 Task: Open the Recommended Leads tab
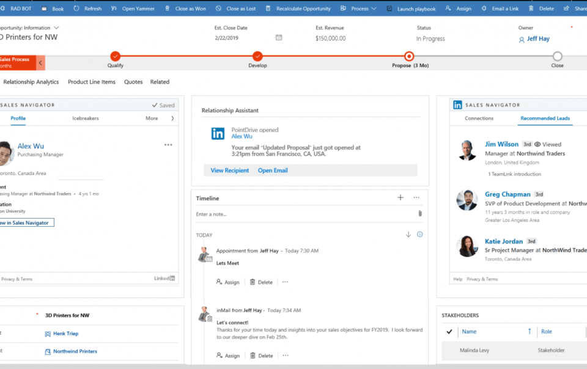coord(546,119)
